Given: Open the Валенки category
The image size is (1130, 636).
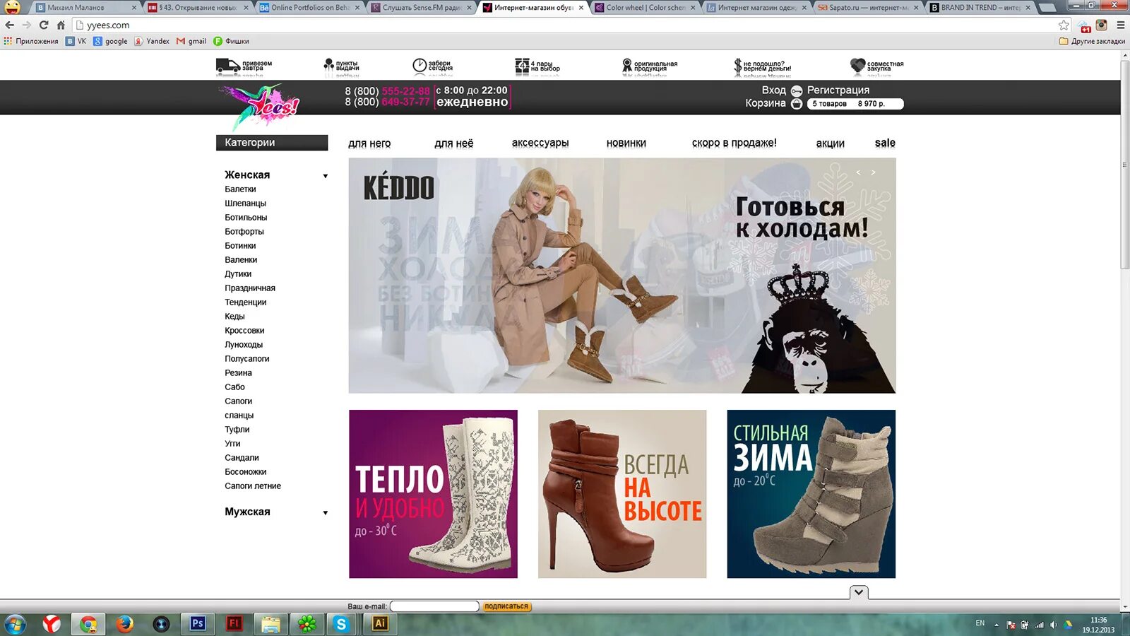Looking at the screenshot, I should pyautogui.click(x=241, y=260).
